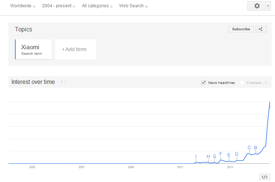Click Add term to compare

pos(76,49)
